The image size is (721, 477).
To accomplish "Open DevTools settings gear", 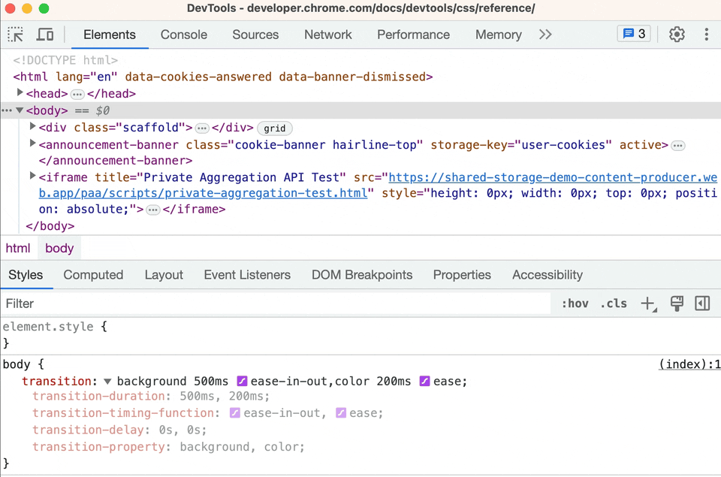I will [x=677, y=35].
